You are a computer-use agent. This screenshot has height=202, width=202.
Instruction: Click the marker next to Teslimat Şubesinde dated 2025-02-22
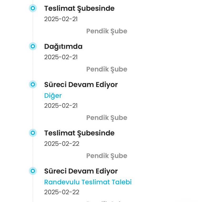coord(33,133)
